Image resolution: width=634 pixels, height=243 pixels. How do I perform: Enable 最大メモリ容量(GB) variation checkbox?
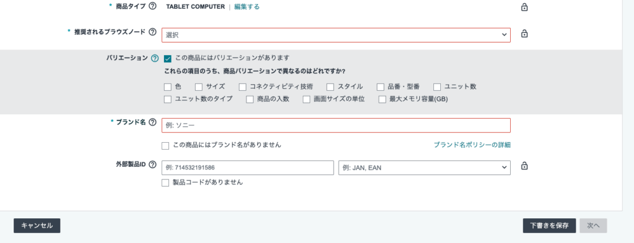[x=382, y=100]
